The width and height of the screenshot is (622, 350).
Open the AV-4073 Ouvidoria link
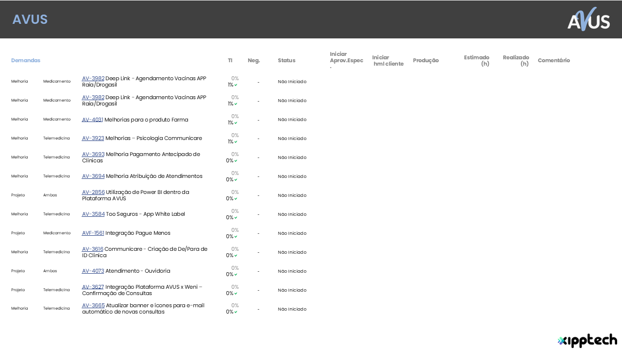point(93,271)
